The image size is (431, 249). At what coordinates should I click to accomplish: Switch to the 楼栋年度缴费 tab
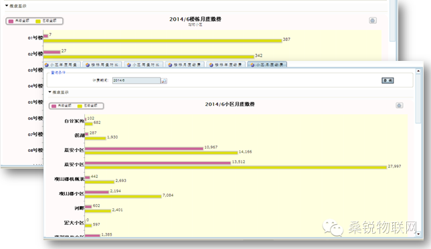(226, 64)
